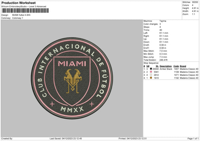Image resolution: width=200 pixels, height=141 pixels.
Task: Click the 'Amber Black' description cell
Action: (x=166, y=69)
